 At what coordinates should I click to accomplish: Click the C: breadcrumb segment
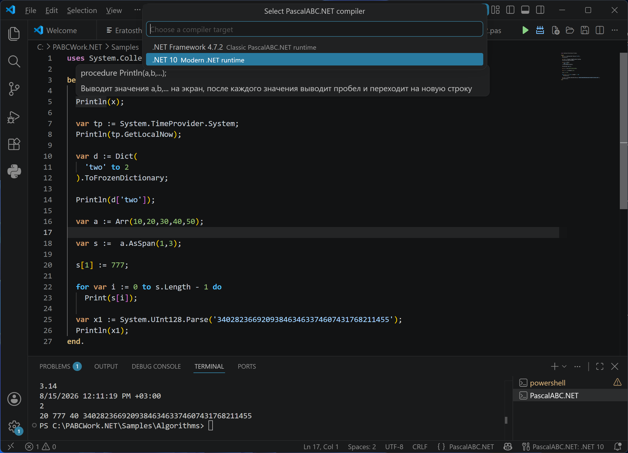click(40, 47)
